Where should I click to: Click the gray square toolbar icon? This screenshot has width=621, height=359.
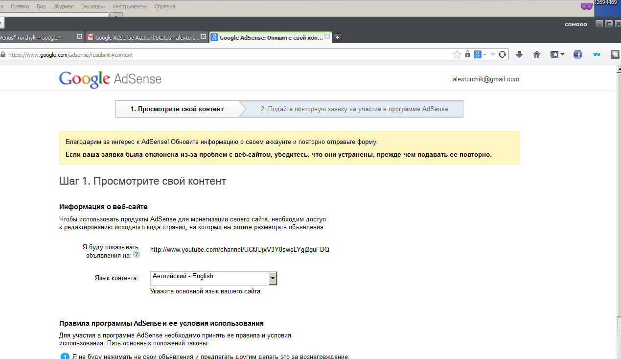coord(615,54)
